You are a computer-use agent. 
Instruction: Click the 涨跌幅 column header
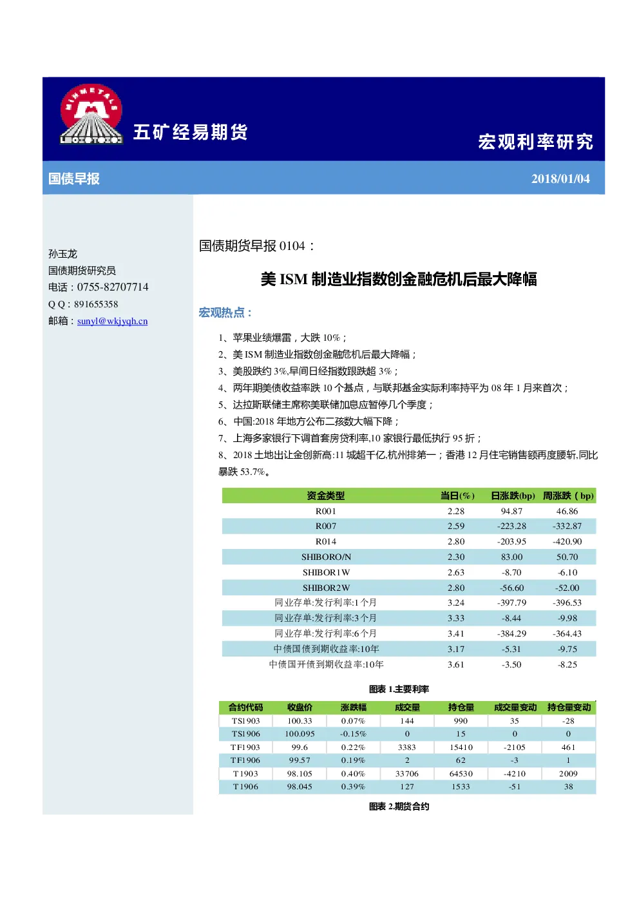pyautogui.click(x=353, y=707)
